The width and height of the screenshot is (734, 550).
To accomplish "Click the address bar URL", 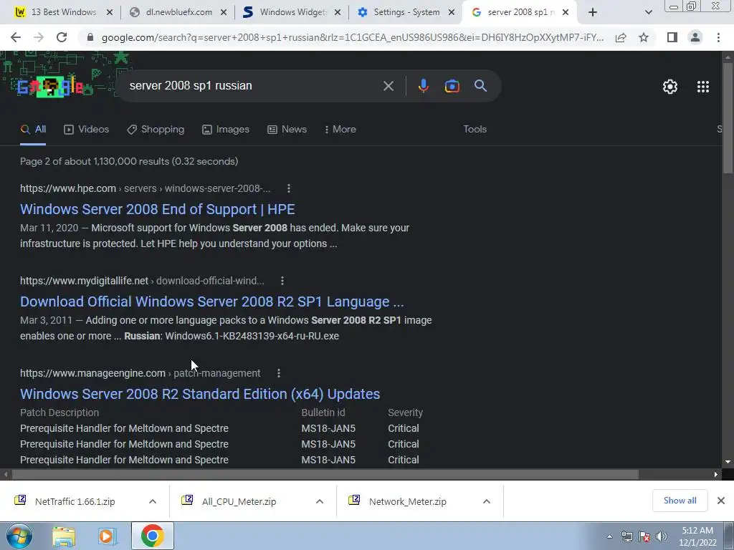I will [352, 37].
